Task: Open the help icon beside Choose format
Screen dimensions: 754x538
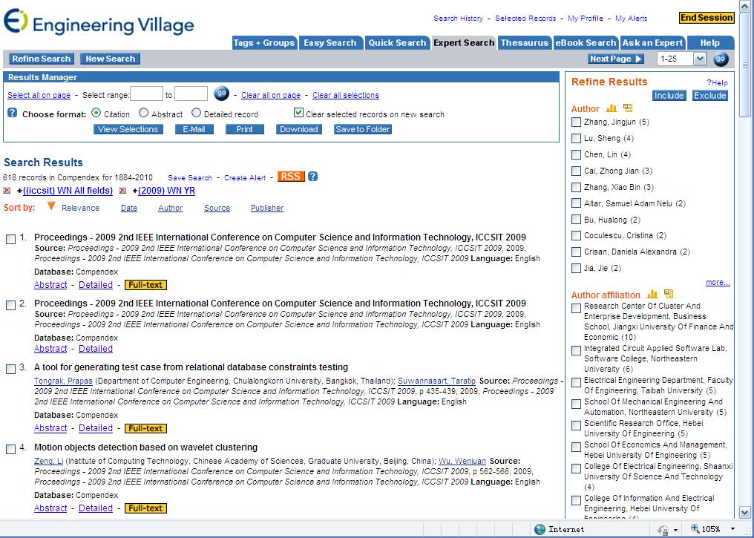Action: tap(13, 113)
